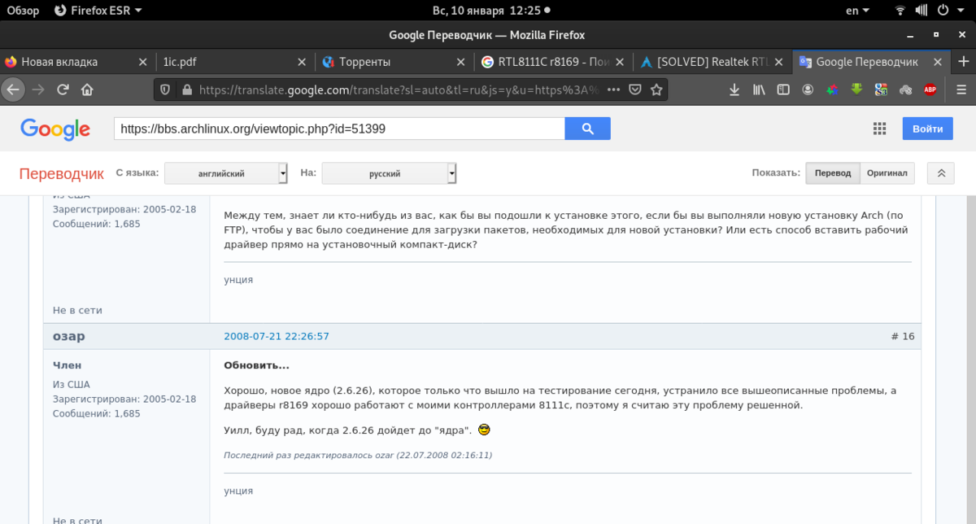The width and height of the screenshot is (976, 524).
Task: Switch to SOLVED Realtek tab
Action: pos(712,62)
